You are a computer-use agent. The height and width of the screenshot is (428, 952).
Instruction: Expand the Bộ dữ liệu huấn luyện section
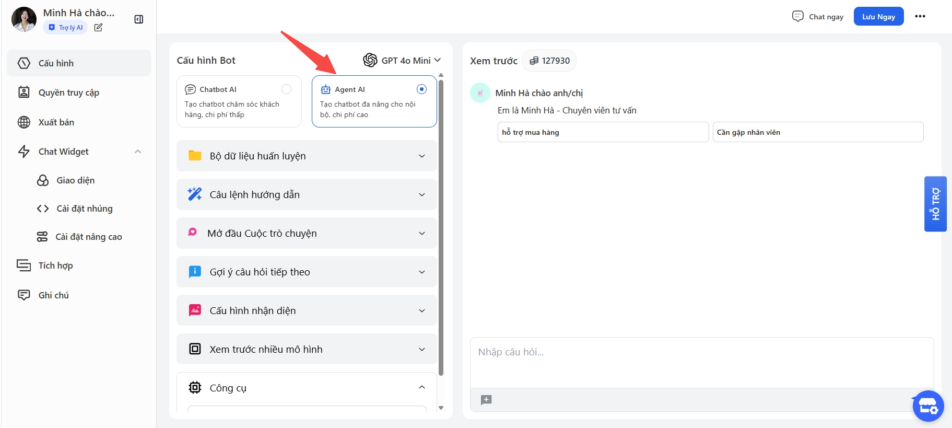tap(307, 156)
